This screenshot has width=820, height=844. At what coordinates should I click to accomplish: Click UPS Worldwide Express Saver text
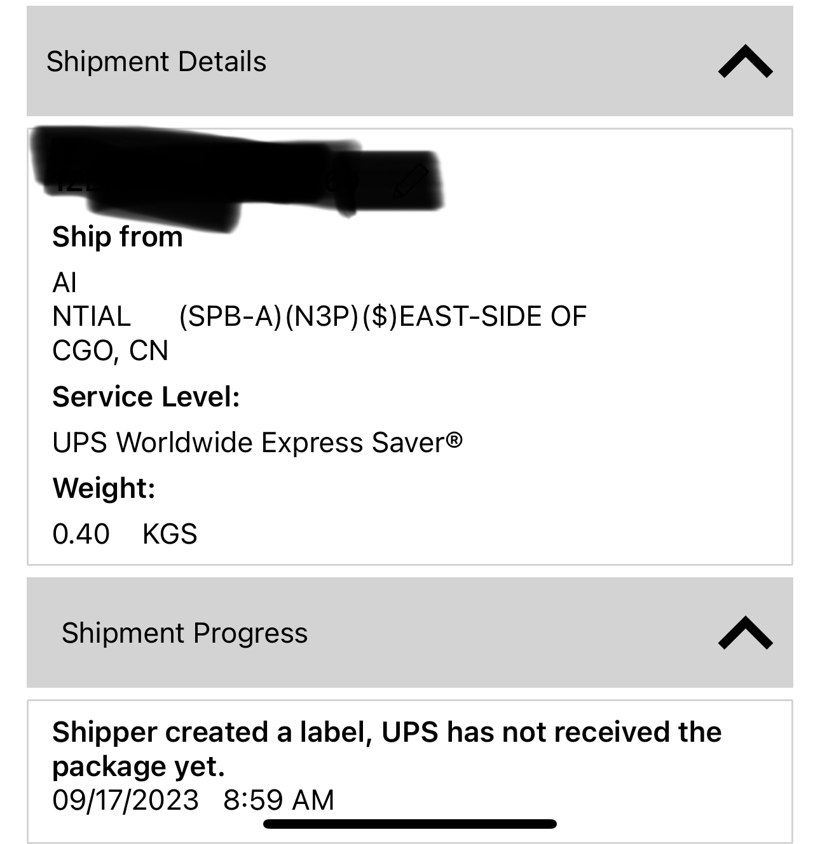[x=257, y=443]
